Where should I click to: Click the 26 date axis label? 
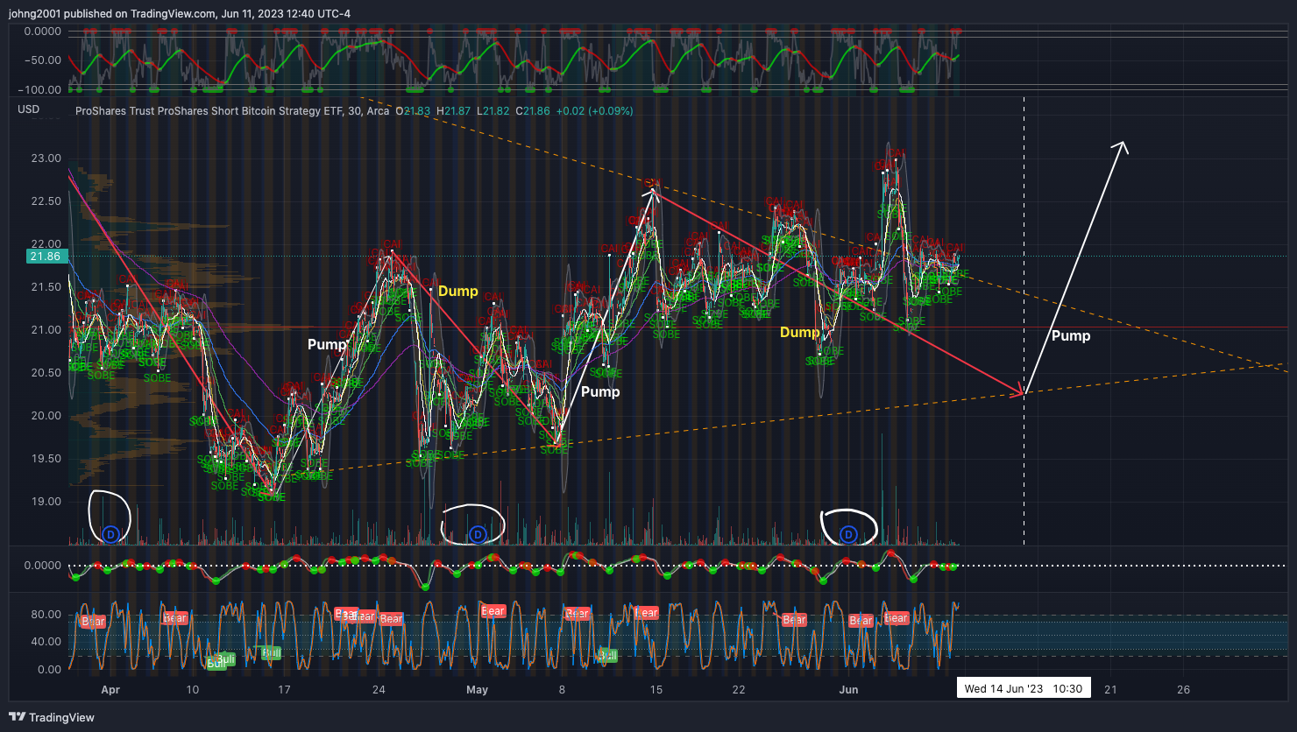tap(1183, 689)
